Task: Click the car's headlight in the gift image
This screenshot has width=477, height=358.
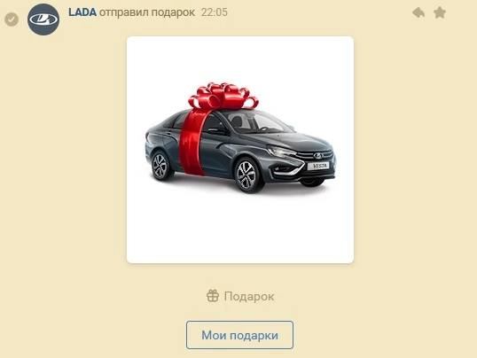Action: (x=280, y=152)
